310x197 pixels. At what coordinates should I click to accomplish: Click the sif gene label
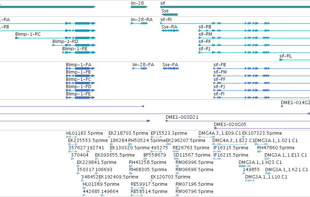[162, 3]
